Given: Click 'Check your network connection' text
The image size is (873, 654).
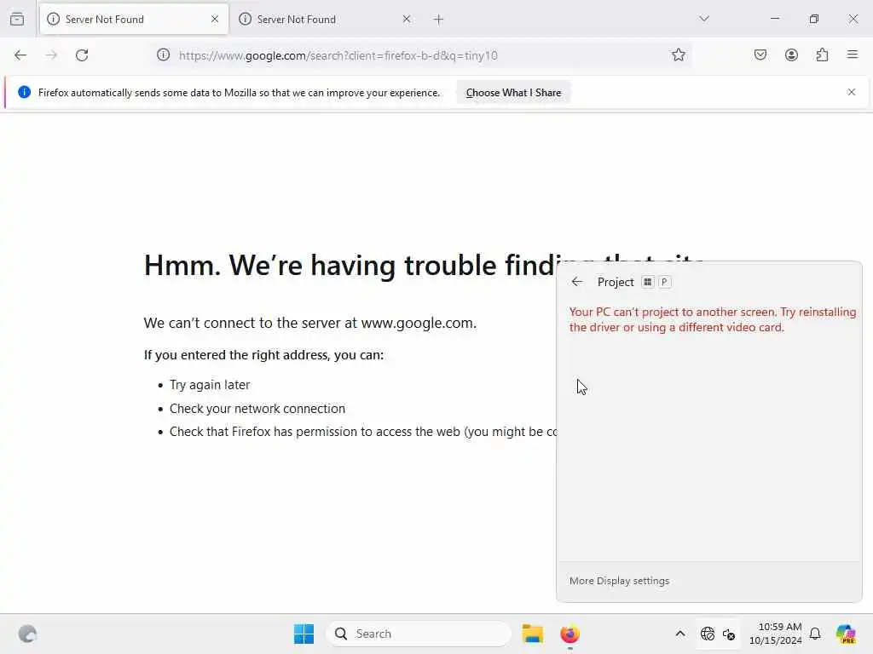Looking at the screenshot, I should click(257, 409).
